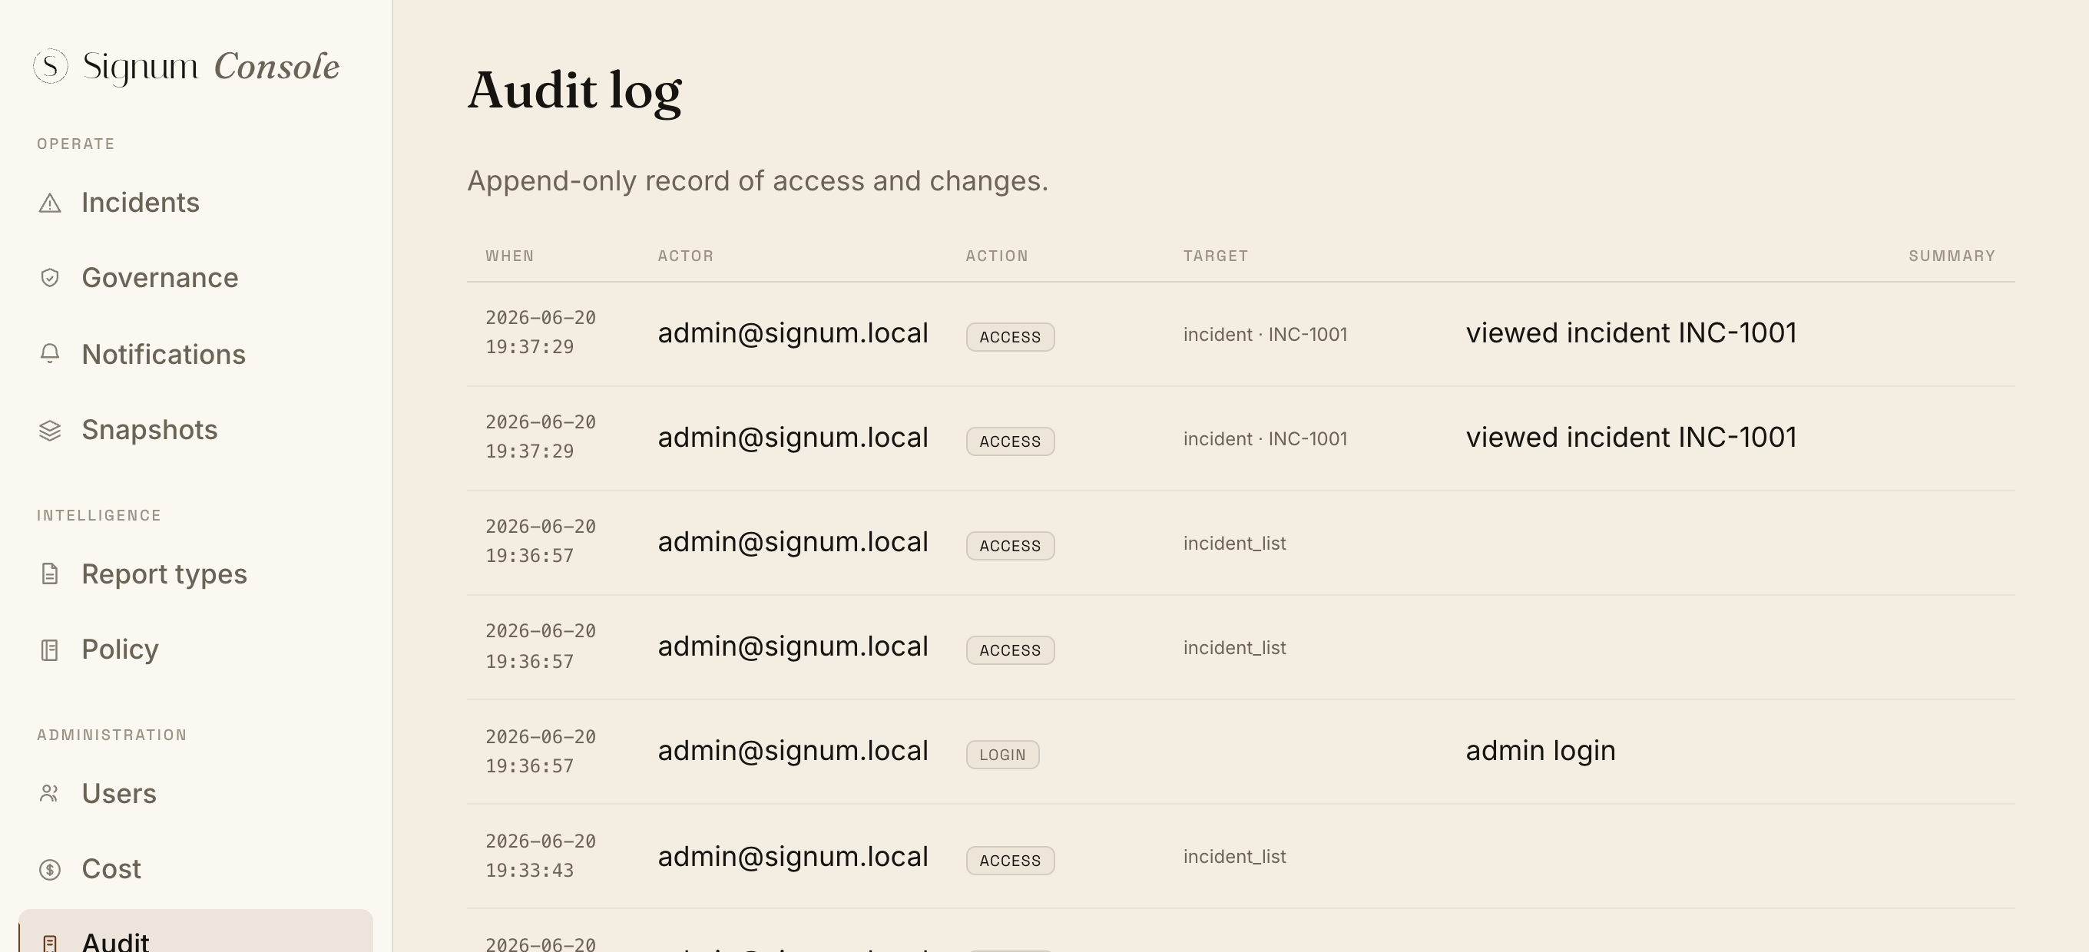
Task: Click the Notifications bell icon
Action: pyautogui.click(x=50, y=355)
